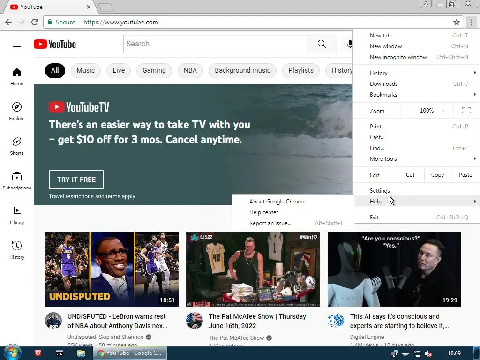Screen dimensions: 480x360
Task: Select the Music filter chip
Action: coord(85,71)
